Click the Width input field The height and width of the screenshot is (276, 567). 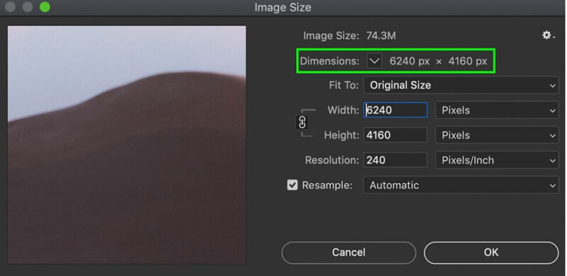click(x=395, y=110)
